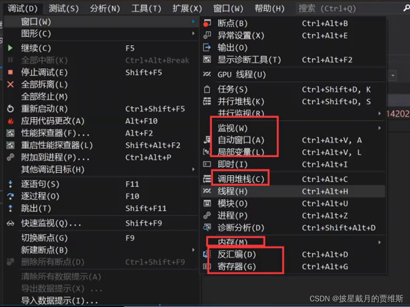Expand the 新建断点(B) submenu arrow
The image size is (410, 307).
click(194, 250)
